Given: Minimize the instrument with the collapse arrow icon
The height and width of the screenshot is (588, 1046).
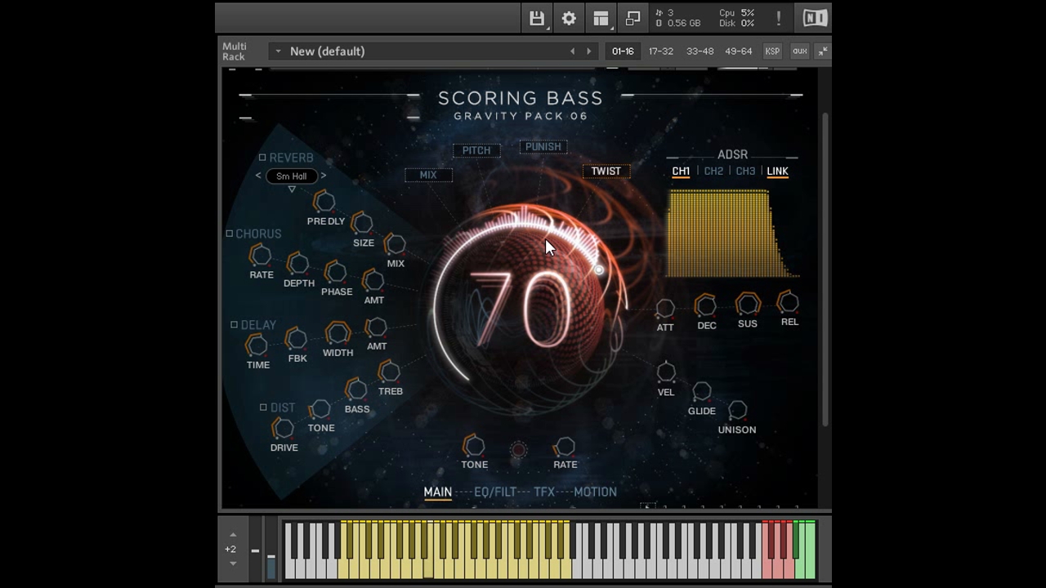Looking at the screenshot, I should tap(822, 51).
